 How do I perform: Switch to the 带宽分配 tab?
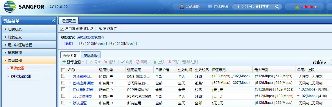pyautogui.click(x=70, y=55)
